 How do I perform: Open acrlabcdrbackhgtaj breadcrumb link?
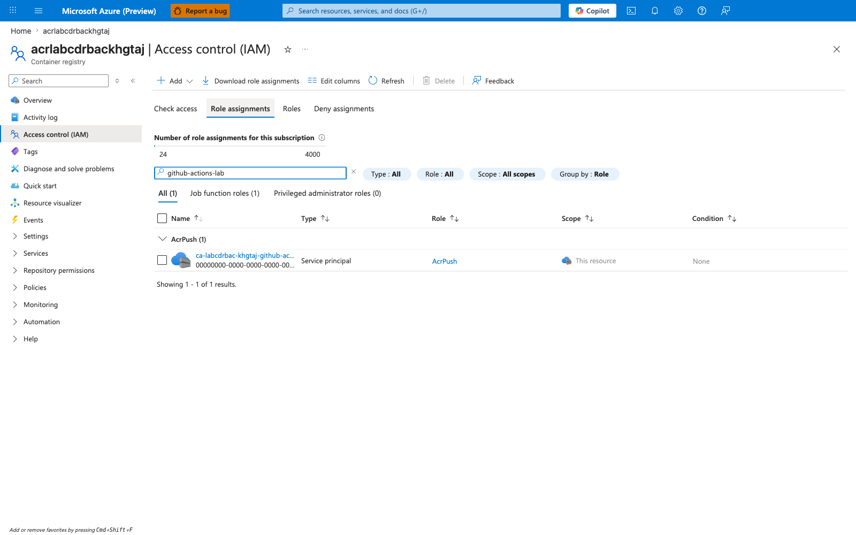(76, 31)
